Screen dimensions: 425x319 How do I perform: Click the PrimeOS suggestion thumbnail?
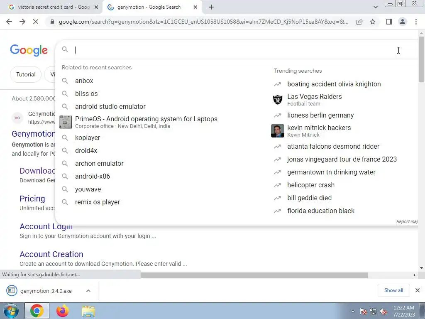click(x=65, y=122)
